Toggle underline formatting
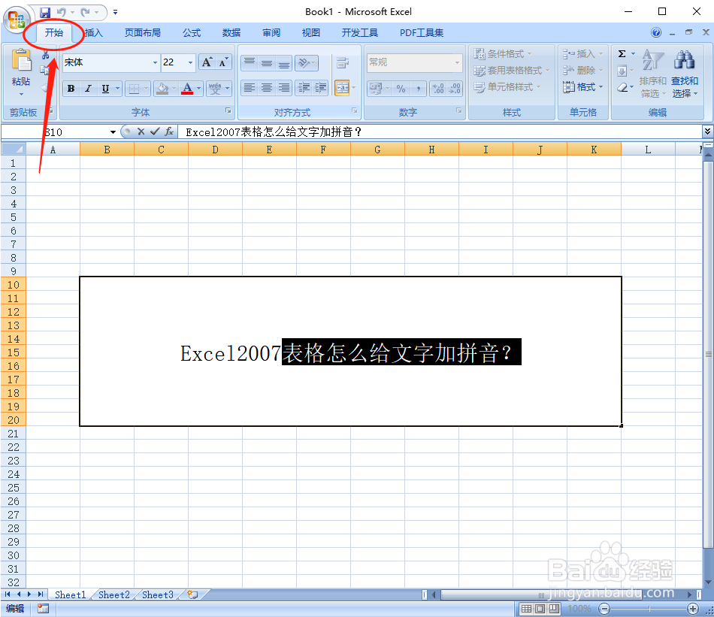Image resolution: width=714 pixels, height=617 pixels. (x=105, y=89)
